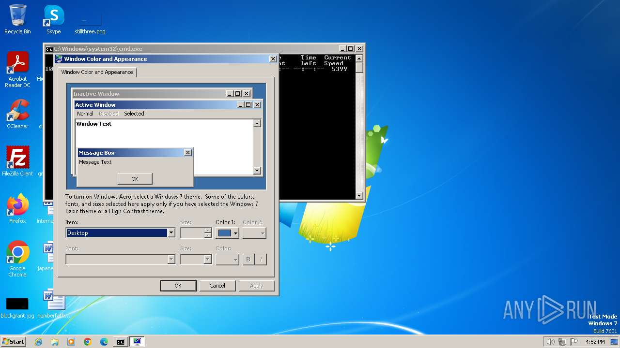Open Google Chrome desktop shortcut
Viewport: 620px width, 348px height.
17,259
